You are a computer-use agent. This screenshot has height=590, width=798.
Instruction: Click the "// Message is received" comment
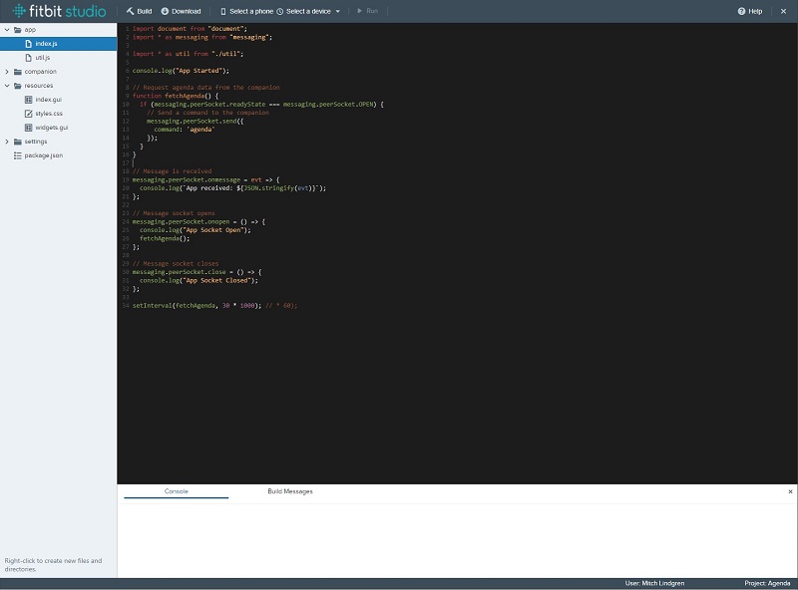(172, 171)
